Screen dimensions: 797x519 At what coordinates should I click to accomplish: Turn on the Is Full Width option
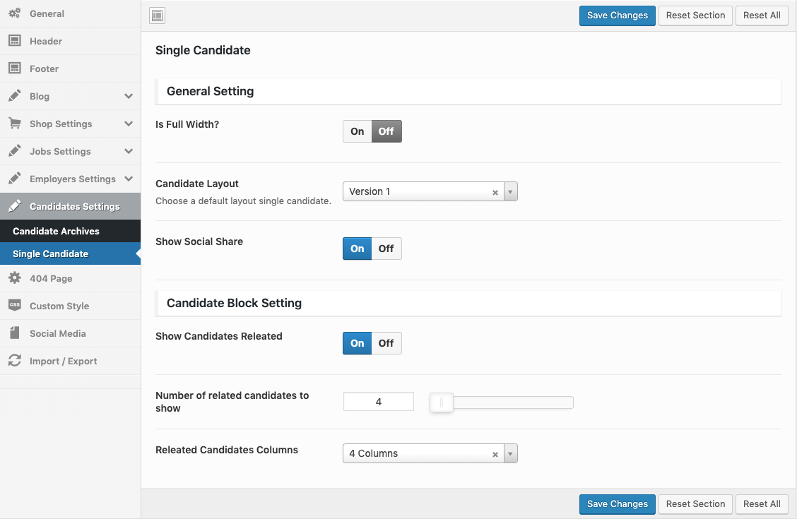(358, 131)
